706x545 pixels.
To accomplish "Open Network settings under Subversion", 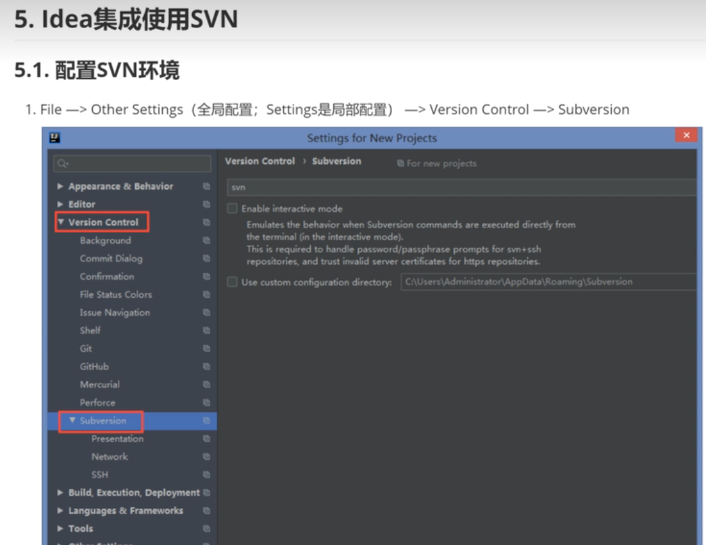I will (x=110, y=457).
